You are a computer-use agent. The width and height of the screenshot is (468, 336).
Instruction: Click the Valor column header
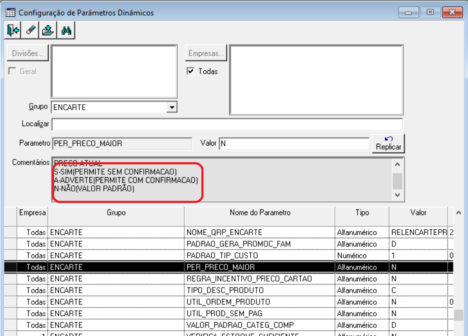(418, 216)
